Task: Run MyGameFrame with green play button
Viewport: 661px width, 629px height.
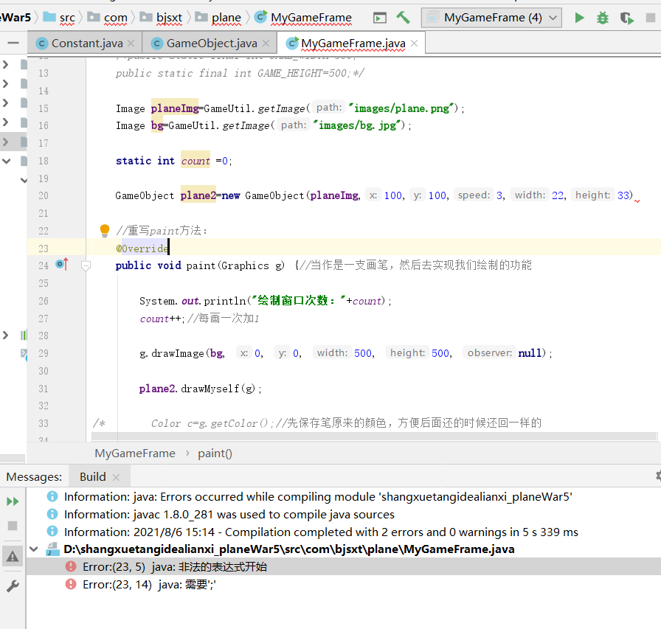Action: 580,18
